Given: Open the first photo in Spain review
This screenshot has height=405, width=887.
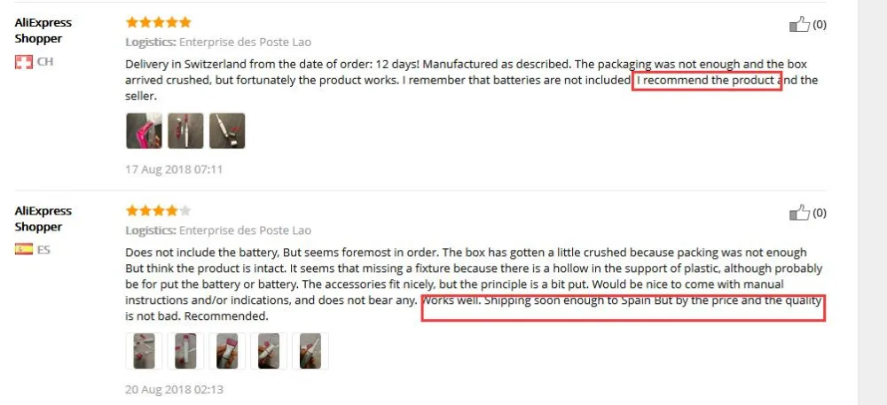Looking at the screenshot, I should coord(144,351).
